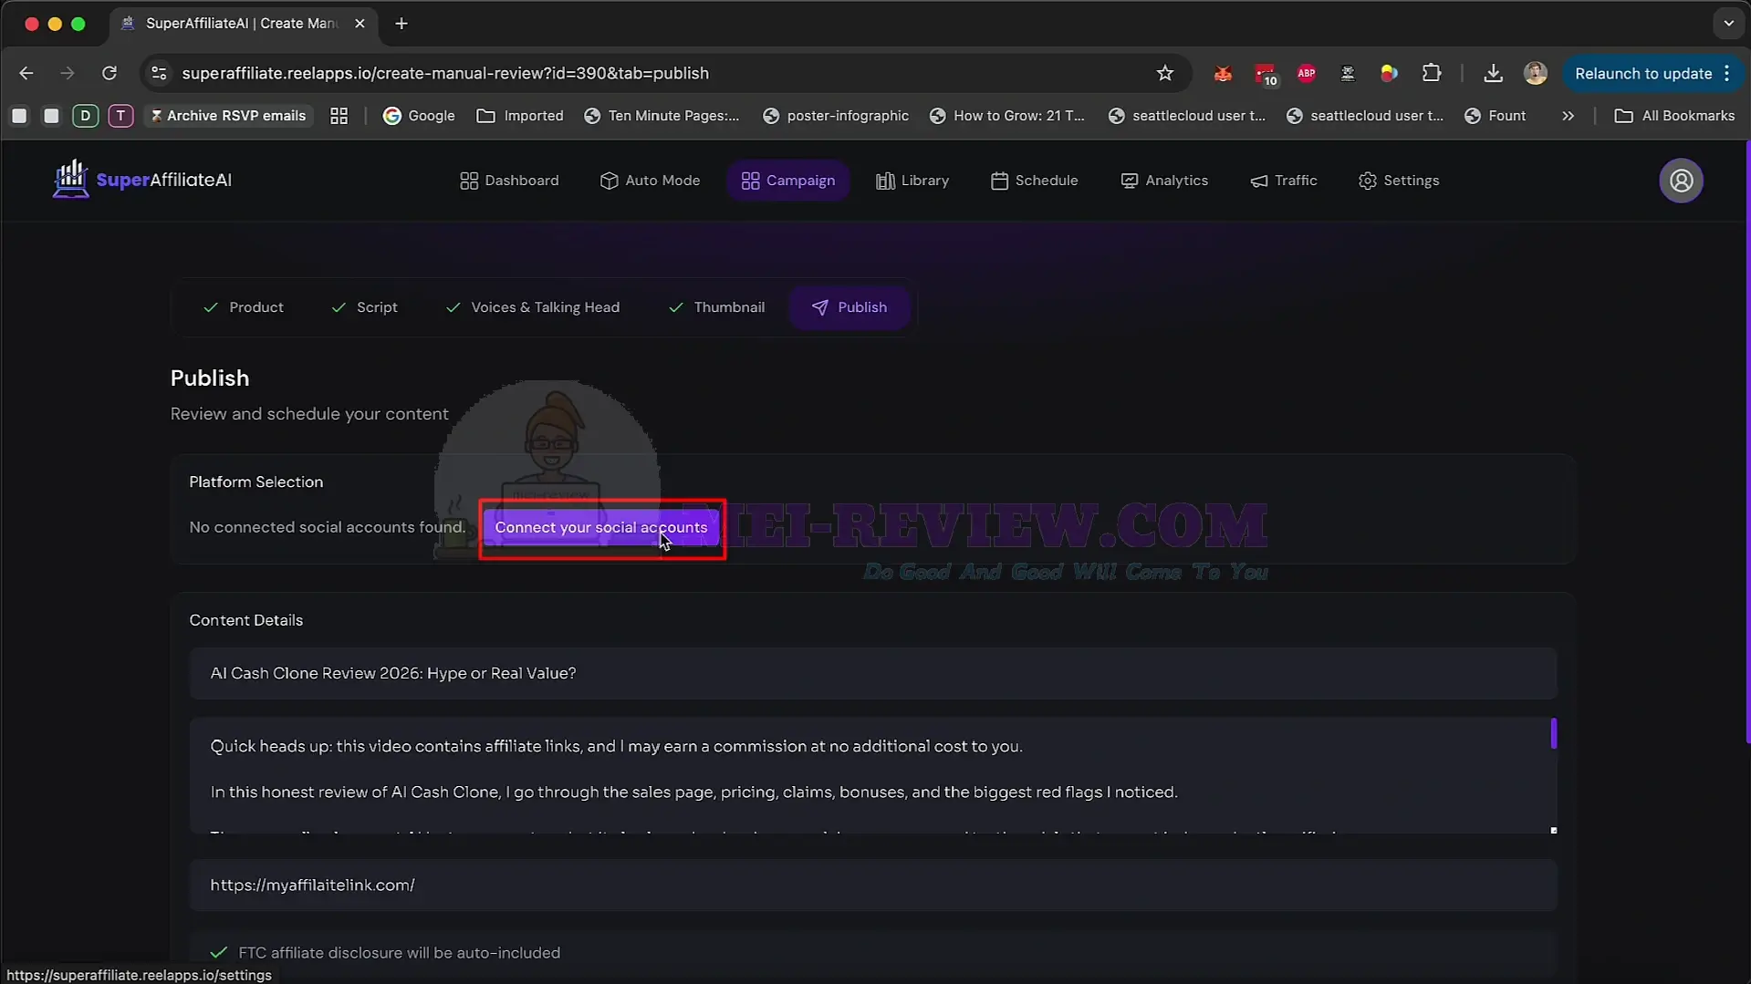Screen dimensions: 1751x984
Task: Click the purple T bookmark icon
Action: pyautogui.click(x=120, y=116)
